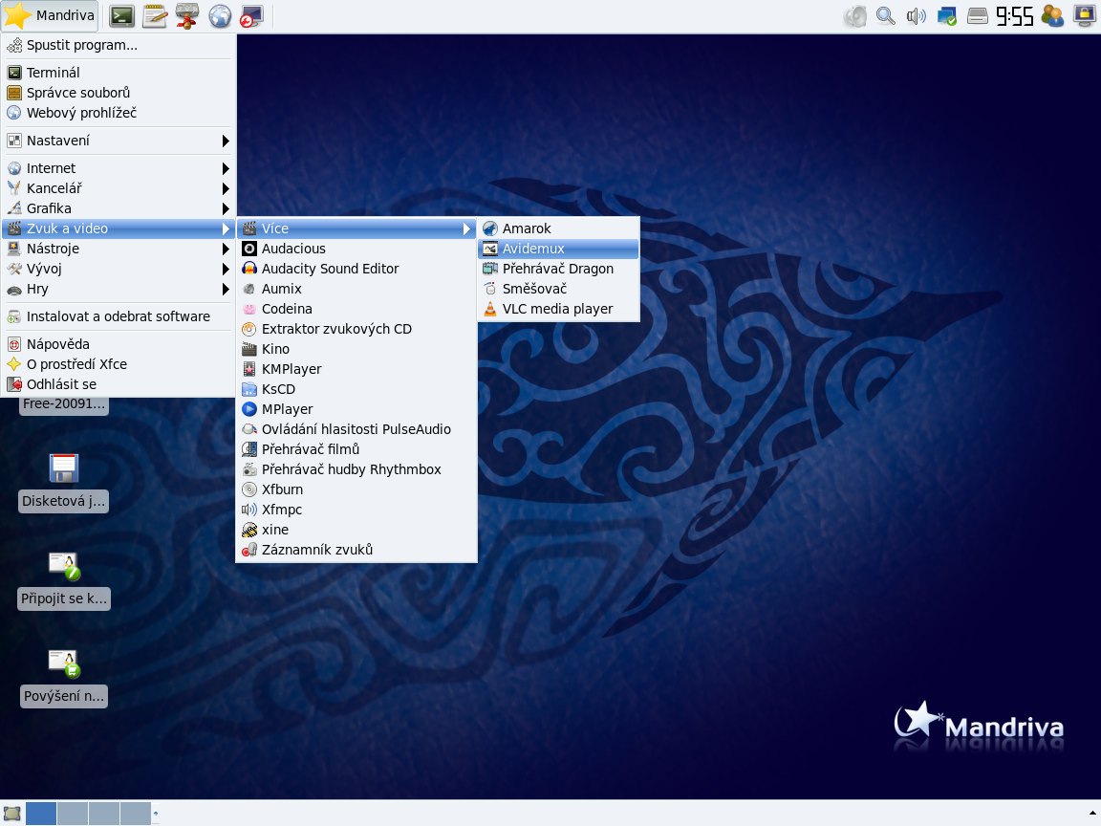Screen dimensions: 1101x826
Task: Select Připojit se k... desktop icon
Action: (x=63, y=580)
